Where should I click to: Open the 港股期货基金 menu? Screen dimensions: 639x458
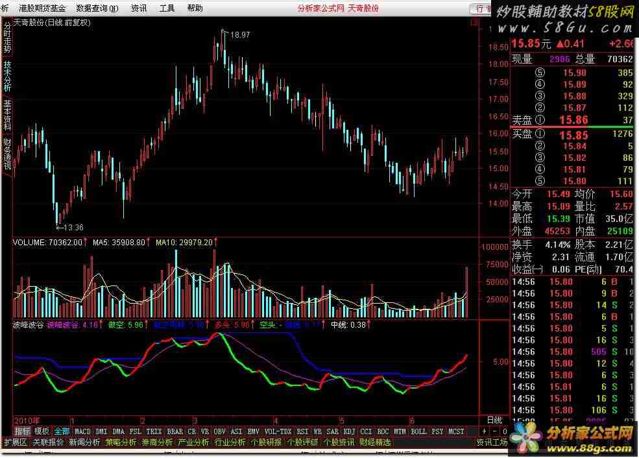pyautogui.click(x=42, y=8)
